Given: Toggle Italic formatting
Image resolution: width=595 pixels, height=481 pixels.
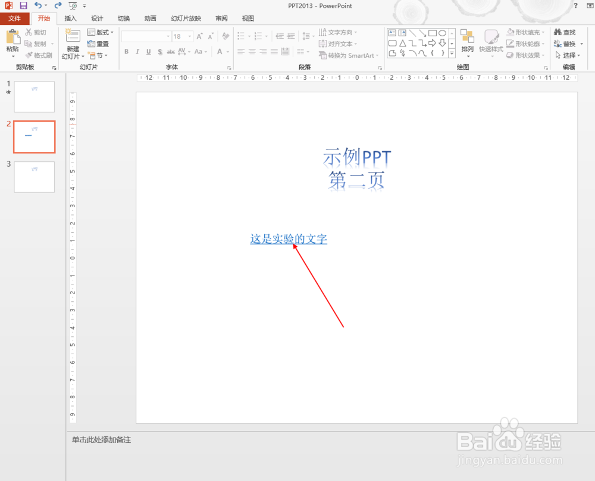Looking at the screenshot, I should coord(137,52).
